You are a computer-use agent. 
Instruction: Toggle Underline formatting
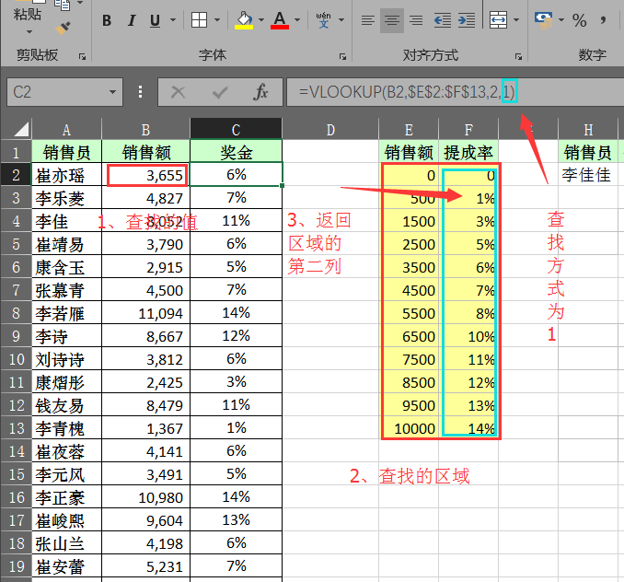click(x=156, y=20)
